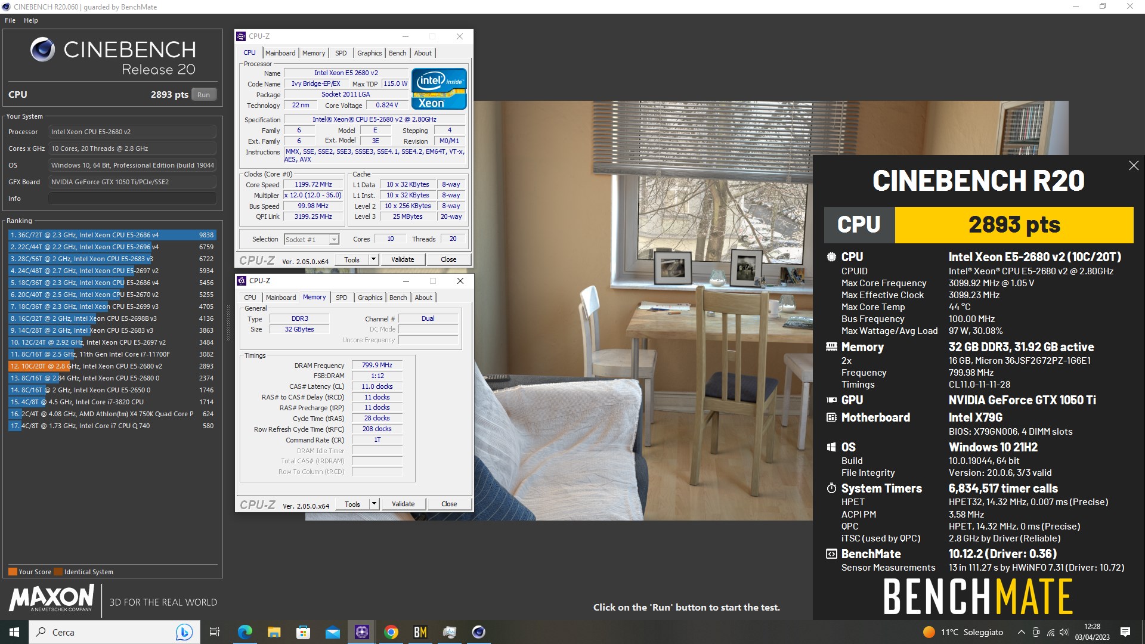Click the empty Info field in Cinebench
Screen dimensions: 1145x644
point(132,199)
